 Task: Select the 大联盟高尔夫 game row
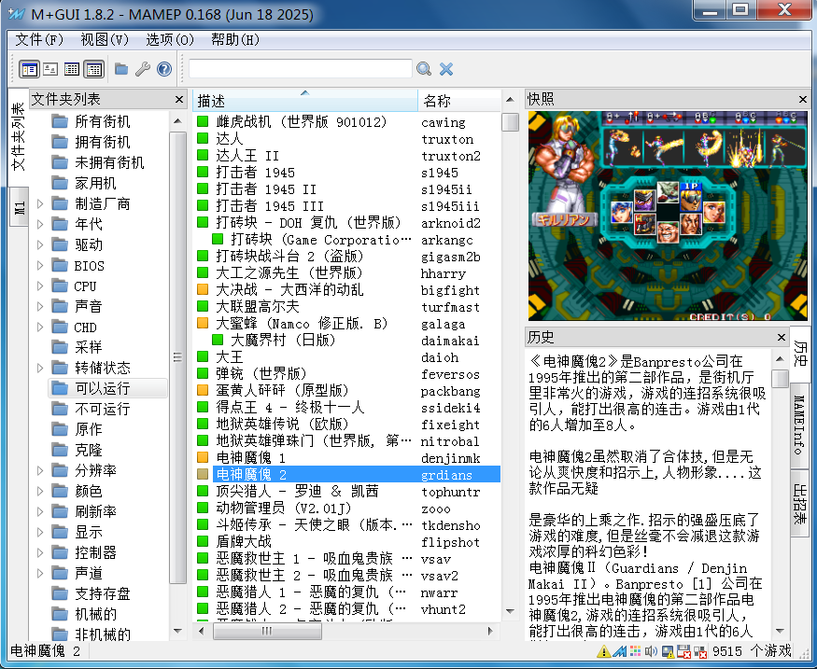[x=346, y=307]
